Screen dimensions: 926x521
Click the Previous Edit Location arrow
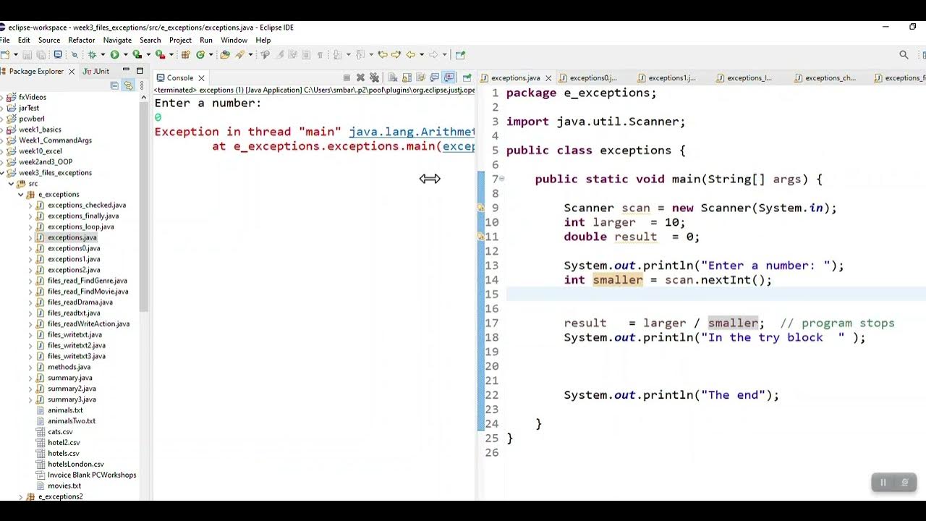click(382, 54)
